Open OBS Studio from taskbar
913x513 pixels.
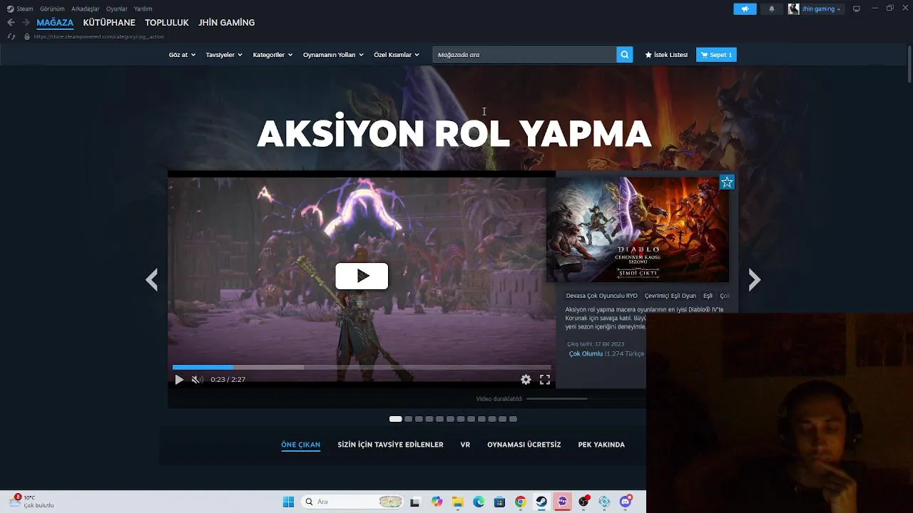583,502
